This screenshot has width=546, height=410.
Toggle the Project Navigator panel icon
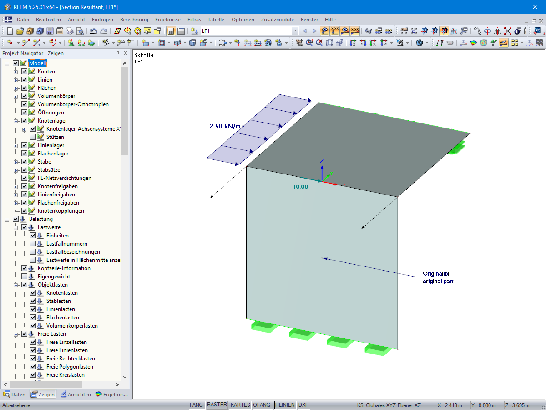point(171,31)
